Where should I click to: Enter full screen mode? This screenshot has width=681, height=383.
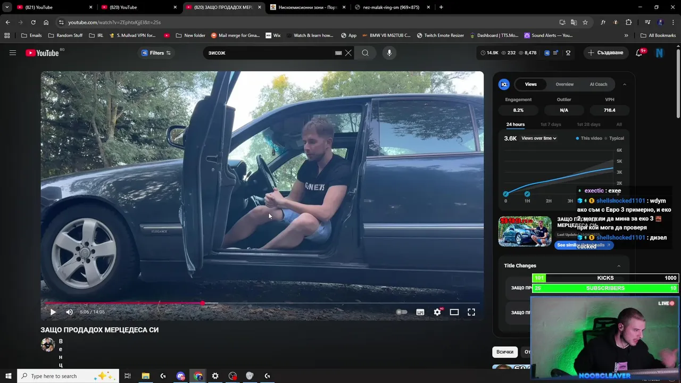[471, 312]
